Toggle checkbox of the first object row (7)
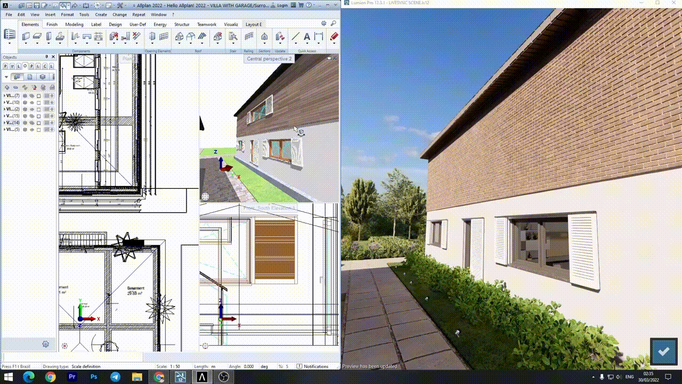Screen dimensions: 682x384 tap(38, 95)
